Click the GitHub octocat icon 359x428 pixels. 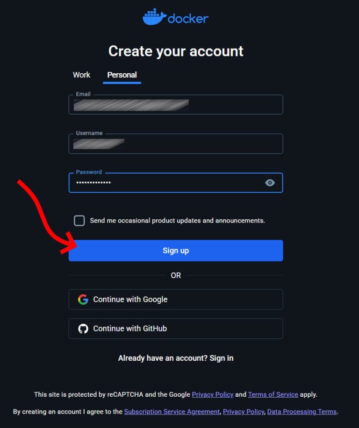(x=83, y=329)
